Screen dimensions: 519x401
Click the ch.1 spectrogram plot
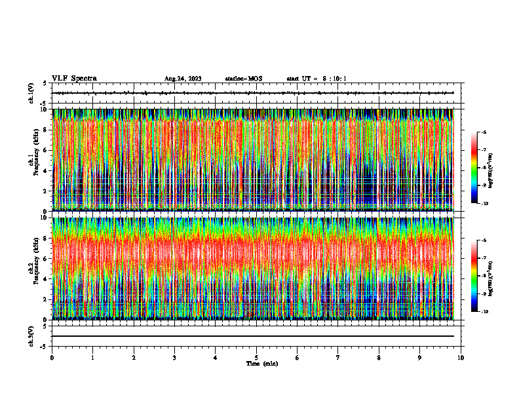click(x=253, y=160)
